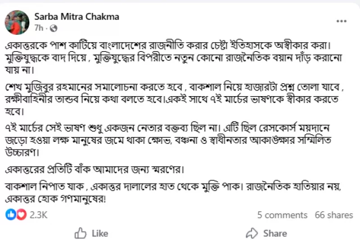Viewport: 360px width, 240px height.
Task: Click the arrow icon in Share button
Action: (x=252, y=233)
